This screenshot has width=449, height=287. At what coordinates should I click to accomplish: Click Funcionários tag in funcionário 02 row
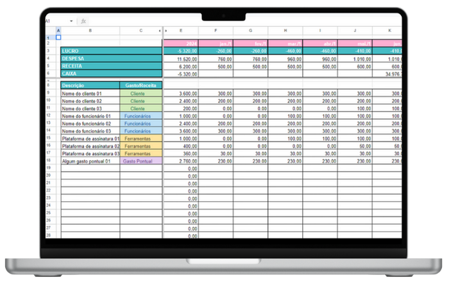(141, 124)
